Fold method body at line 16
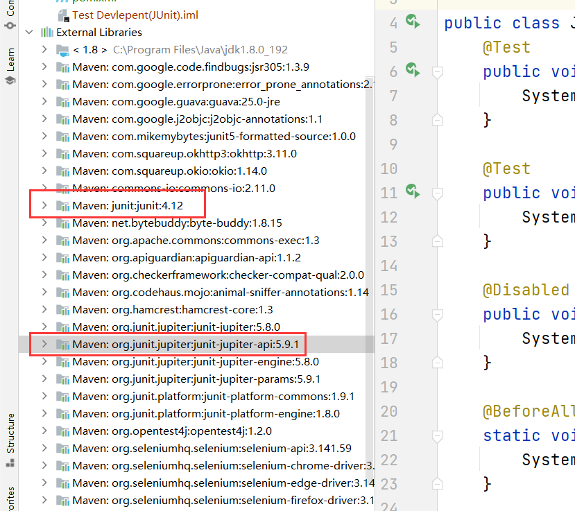The image size is (575, 511). (437, 315)
